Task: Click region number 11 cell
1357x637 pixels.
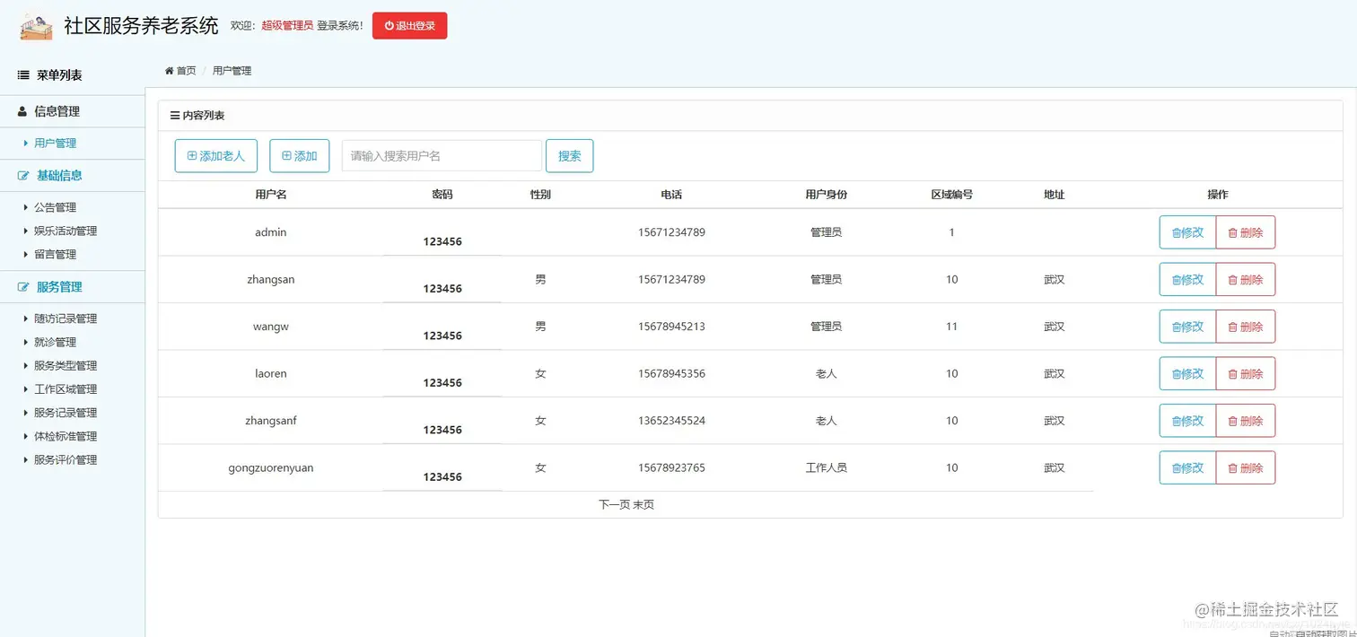Action: click(951, 327)
